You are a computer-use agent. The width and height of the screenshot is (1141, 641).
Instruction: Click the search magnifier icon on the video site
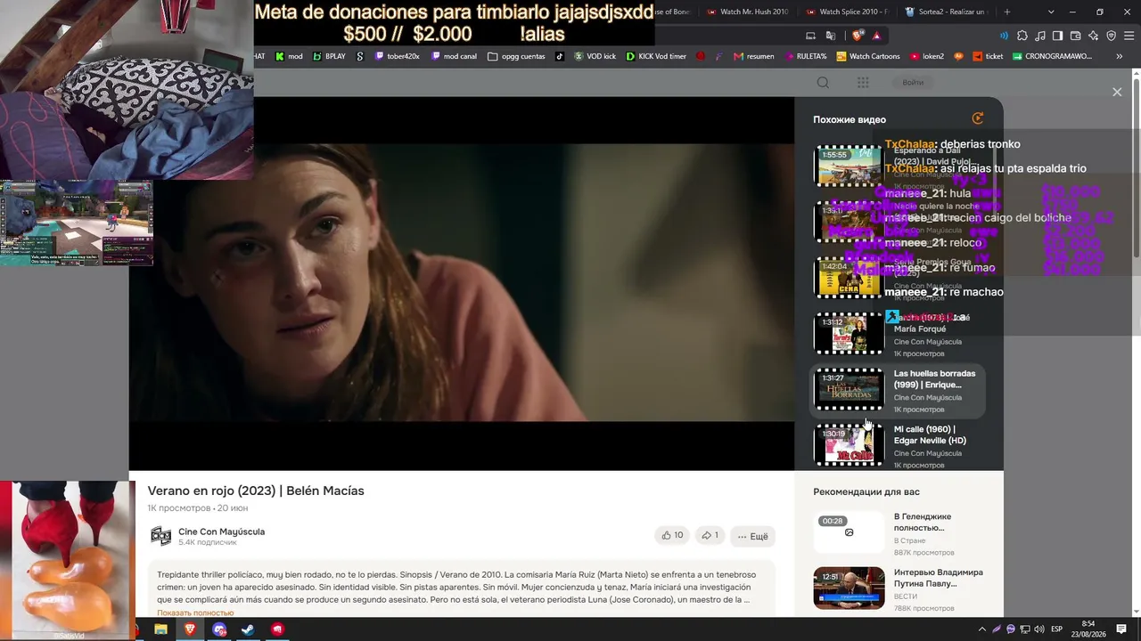tap(823, 83)
